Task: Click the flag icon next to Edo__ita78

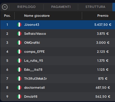Action: [19, 70]
